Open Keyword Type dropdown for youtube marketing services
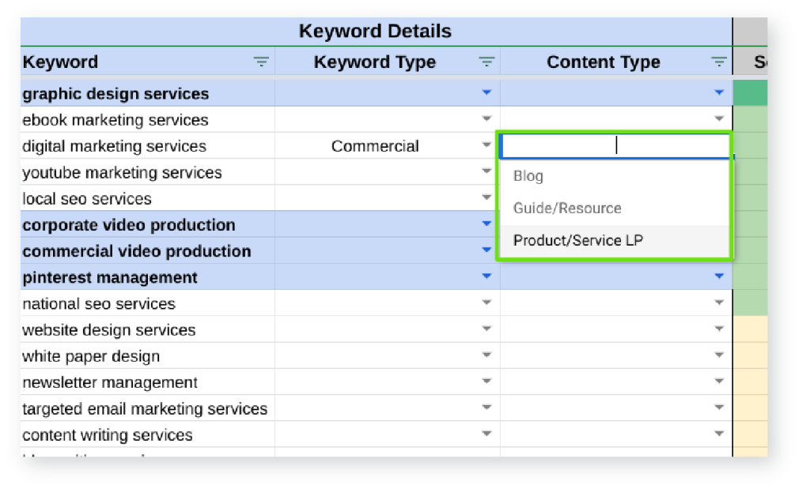 coord(487,171)
